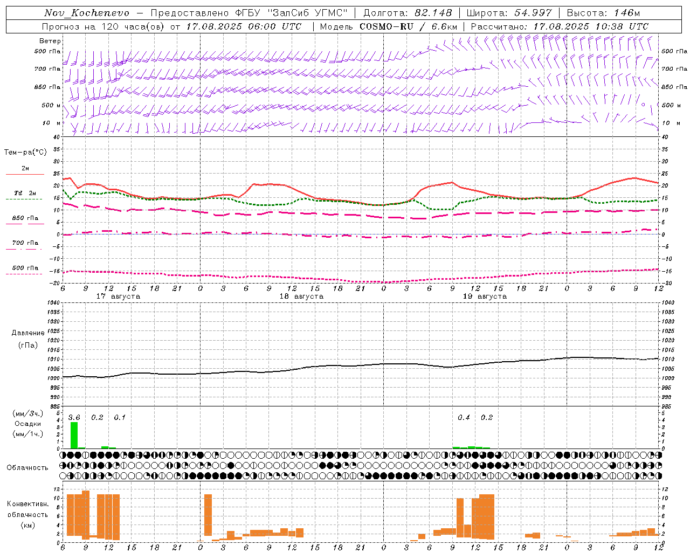690x552 pixels.
Task: Click the dashed line sample under 'Td 2м'
Action: [24, 199]
